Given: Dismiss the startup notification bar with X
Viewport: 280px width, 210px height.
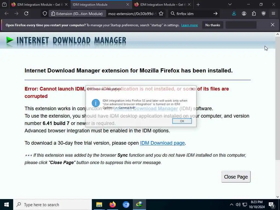Looking at the screenshot, I should tap(273, 25).
